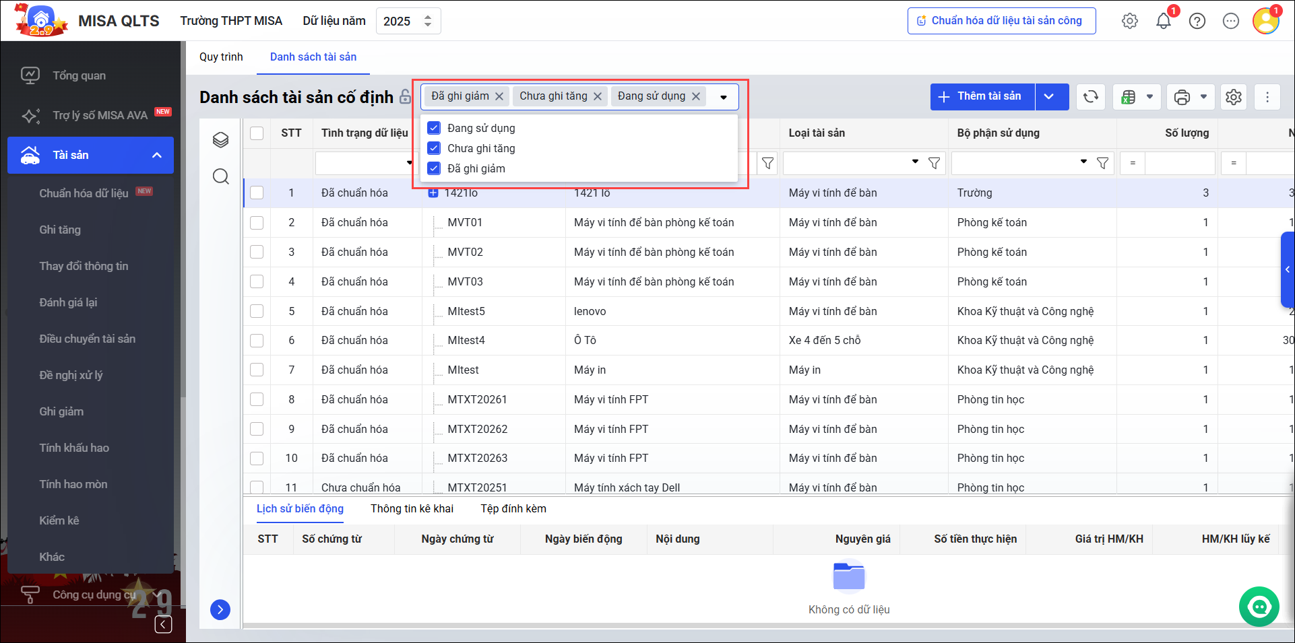Open the Loại tài sản filter dropdown
The height and width of the screenshot is (643, 1295).
915,162
